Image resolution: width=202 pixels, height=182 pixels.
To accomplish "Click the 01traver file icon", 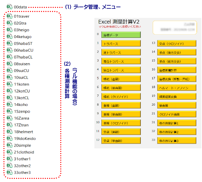I will point(9,16).
